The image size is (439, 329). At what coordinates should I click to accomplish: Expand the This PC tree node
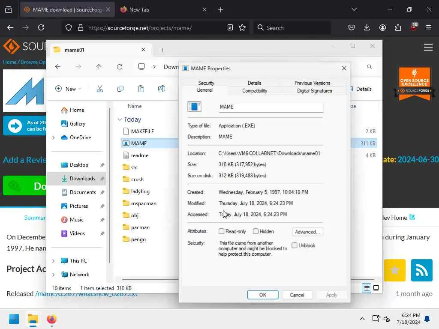point(53,261)
